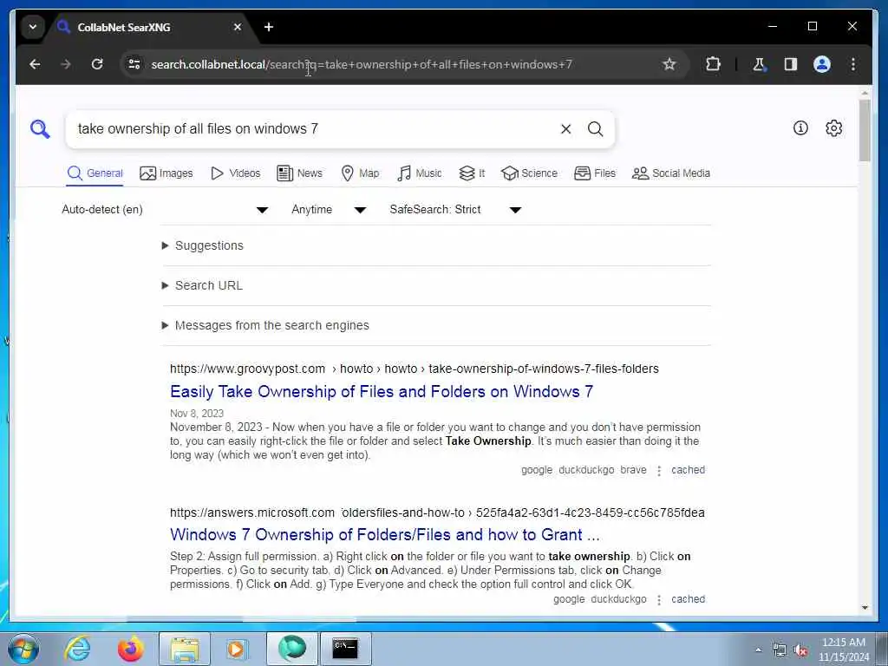Reload the search page
888x666 pixels.
coord(97,64)
